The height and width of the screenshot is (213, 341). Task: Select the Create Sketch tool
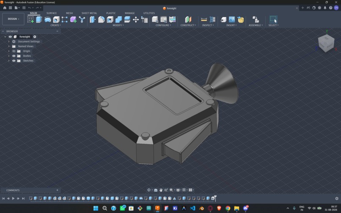(30, 19)
